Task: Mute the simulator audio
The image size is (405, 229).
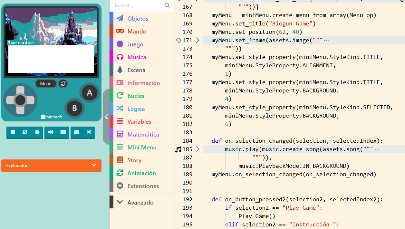Action: (x=51, y=132)
